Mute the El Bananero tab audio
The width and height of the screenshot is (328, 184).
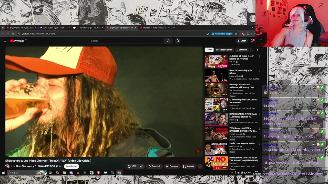pyautogui.click(x=132, y=28)
